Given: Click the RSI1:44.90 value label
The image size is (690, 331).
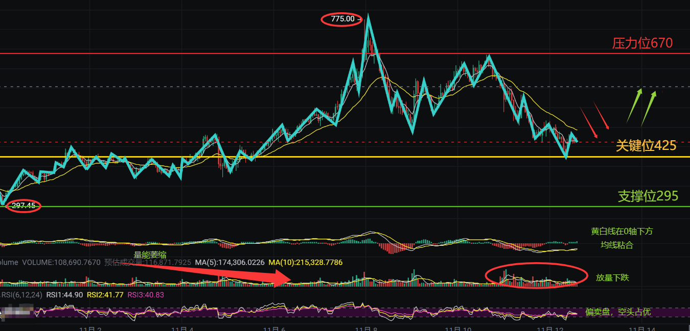Looking at the screenshot, I should point(65,294).
